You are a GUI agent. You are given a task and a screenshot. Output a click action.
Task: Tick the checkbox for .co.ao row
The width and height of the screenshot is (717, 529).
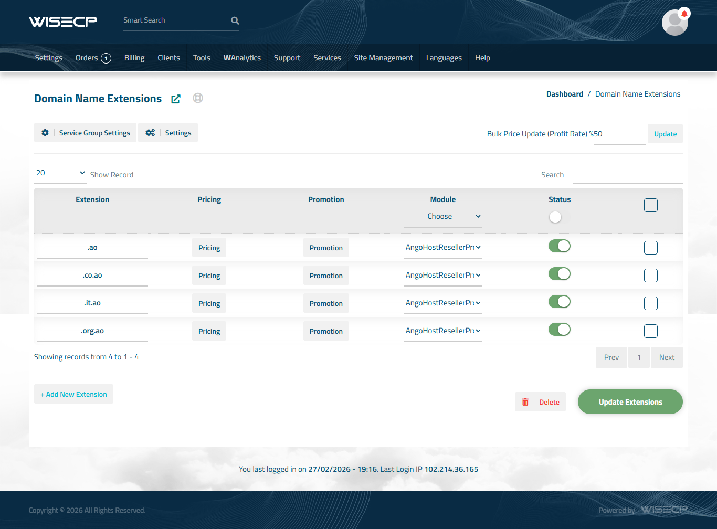[650, 276]
